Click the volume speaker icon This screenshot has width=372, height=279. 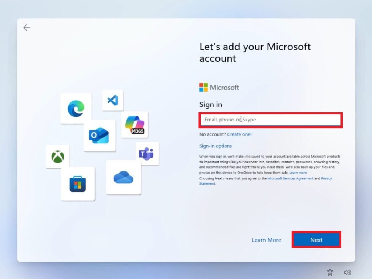click(348, 272)
